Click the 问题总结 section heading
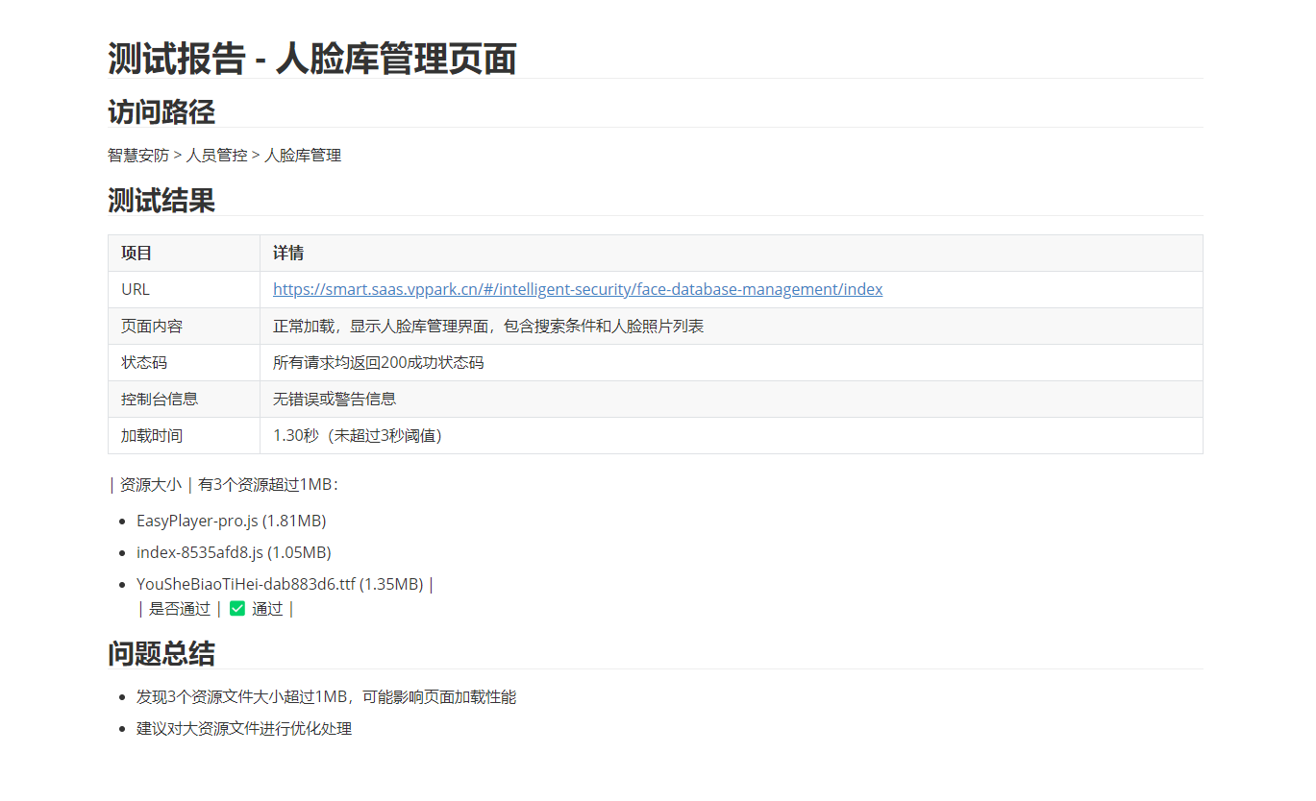The width and height of the screenshot is (1316, 801). coord(161,654)
